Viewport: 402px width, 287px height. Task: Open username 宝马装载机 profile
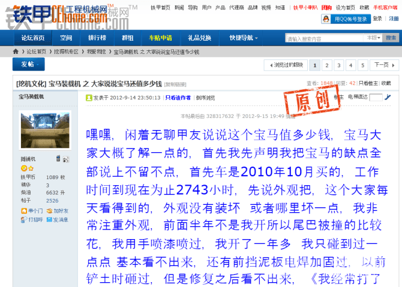click(x=31, y=96)
